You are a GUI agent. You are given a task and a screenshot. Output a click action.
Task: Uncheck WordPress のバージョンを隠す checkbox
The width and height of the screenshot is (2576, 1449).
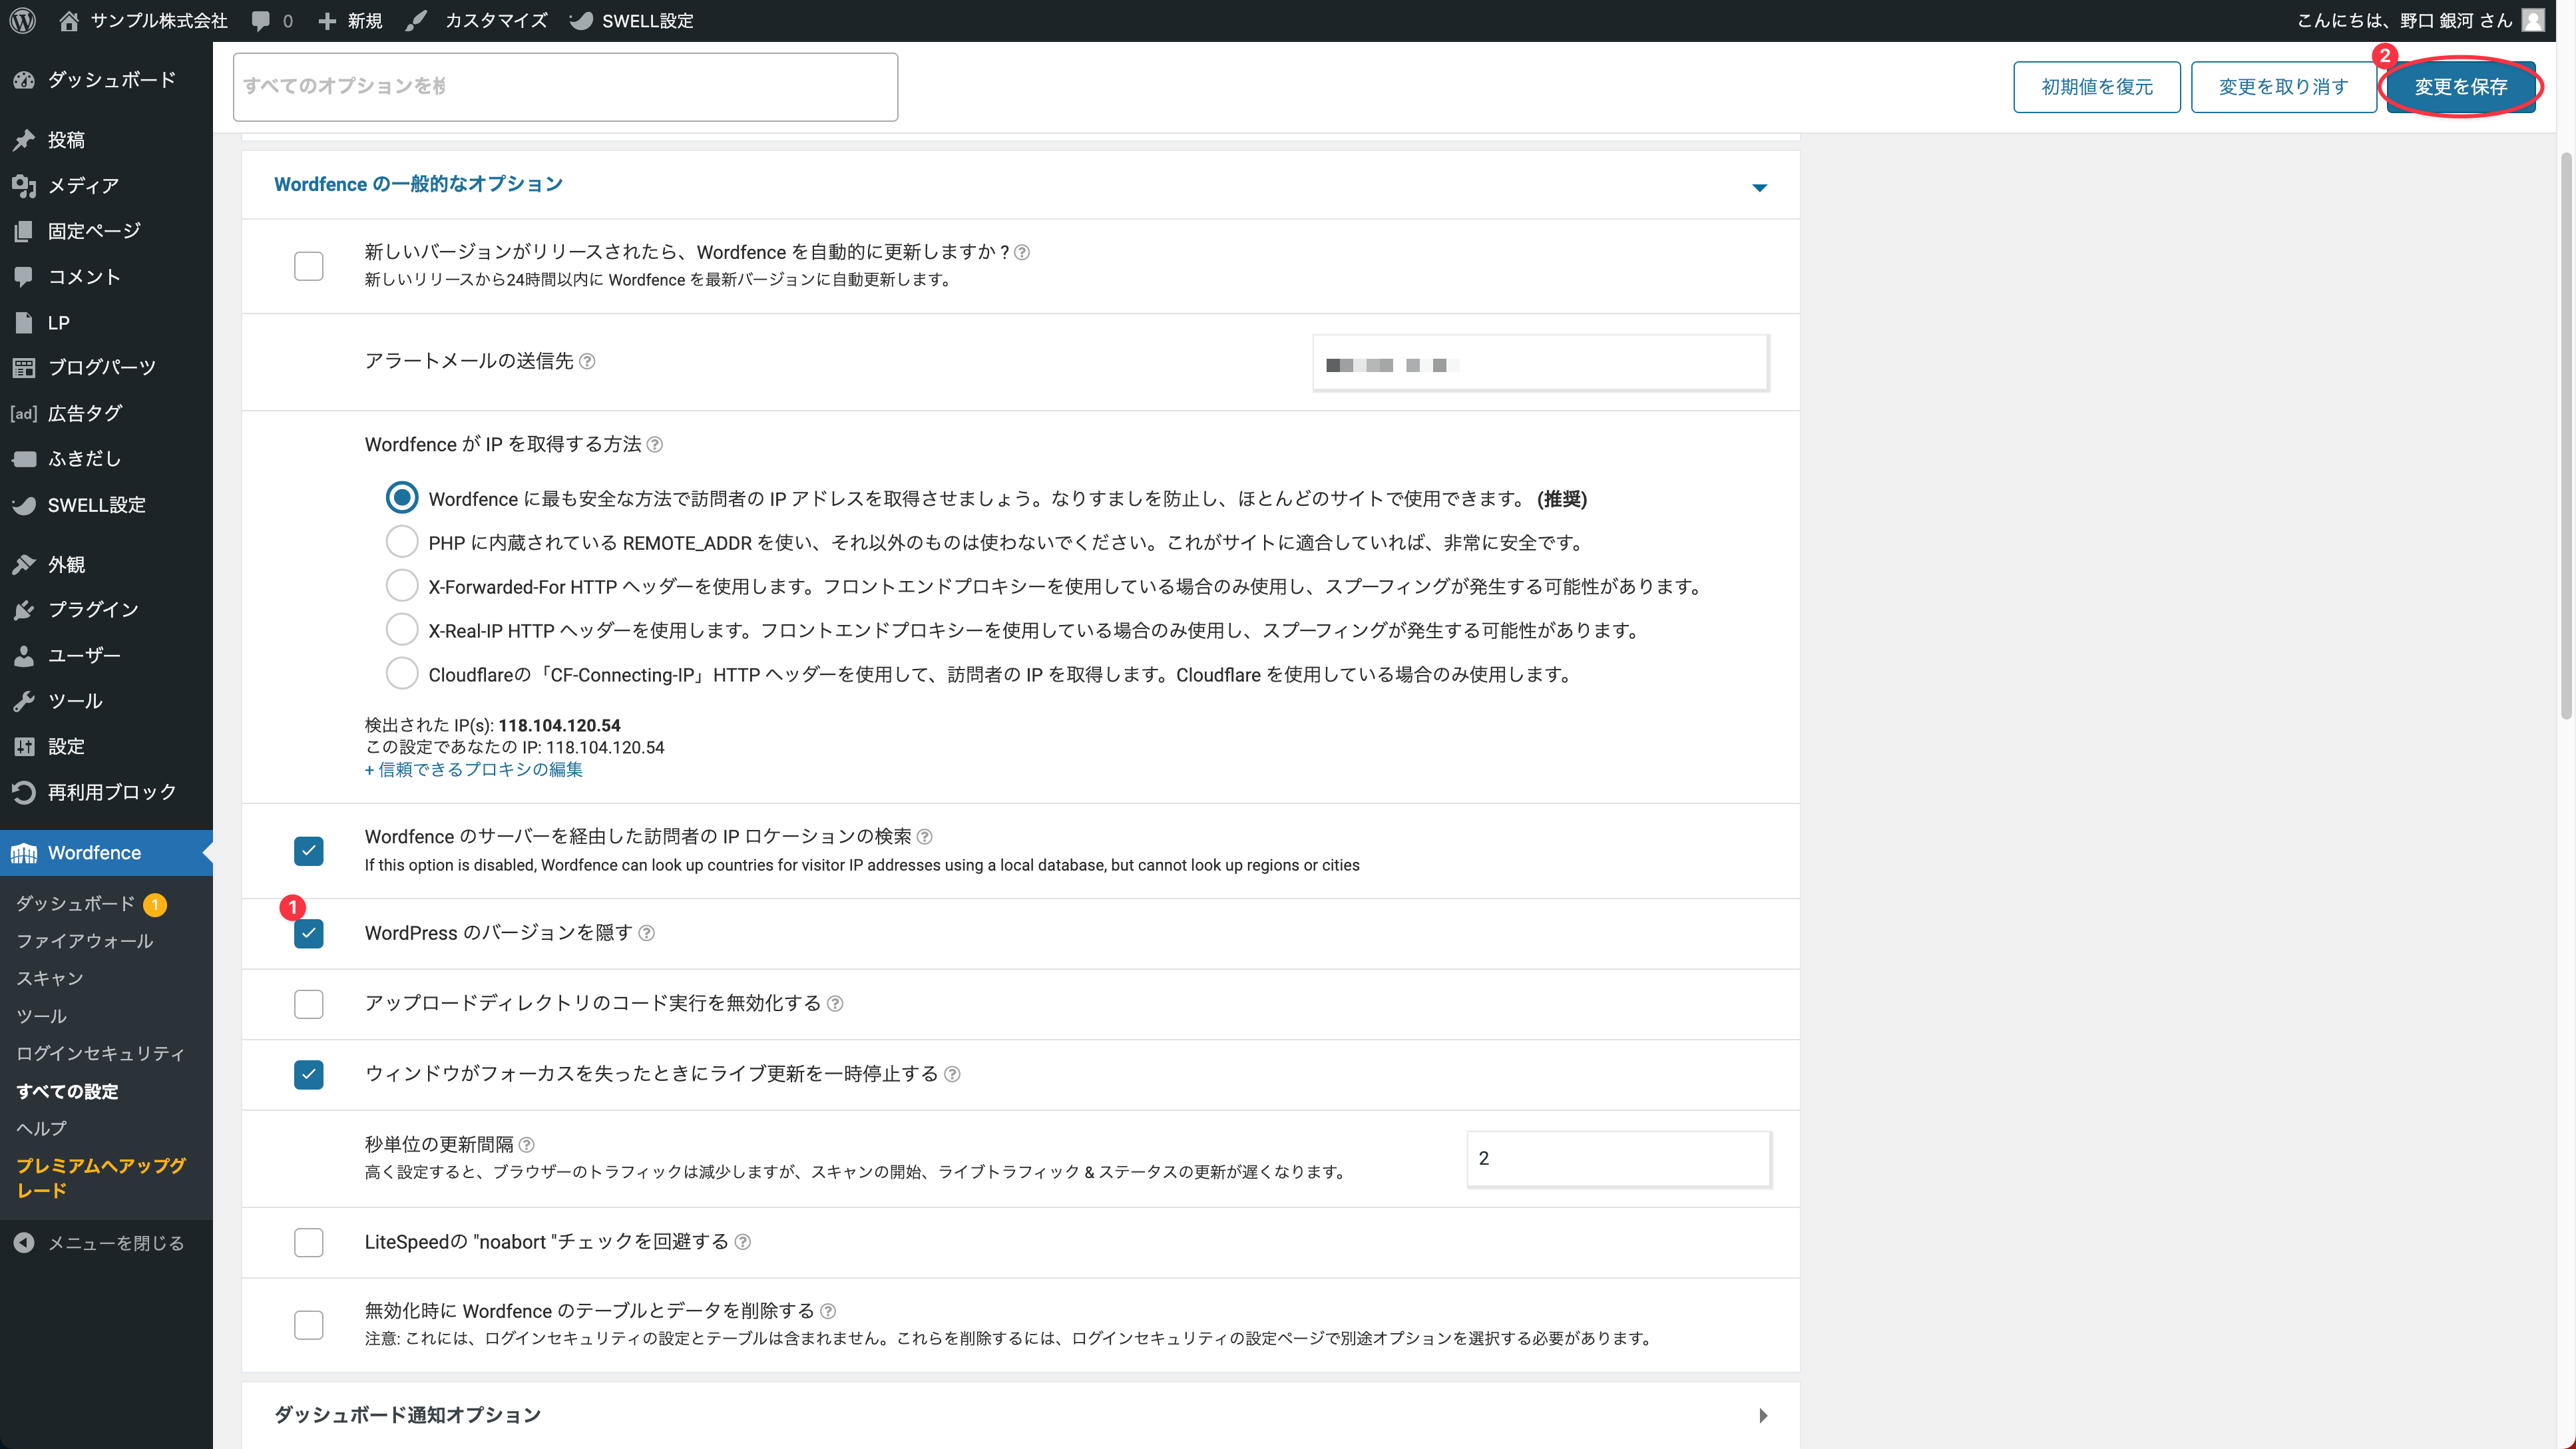(309, 934)
